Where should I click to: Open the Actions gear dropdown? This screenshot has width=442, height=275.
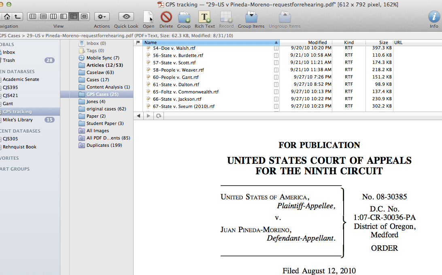[x=102, y=17]
